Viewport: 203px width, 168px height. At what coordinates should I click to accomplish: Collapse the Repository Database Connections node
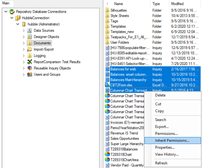coord(6,12)
